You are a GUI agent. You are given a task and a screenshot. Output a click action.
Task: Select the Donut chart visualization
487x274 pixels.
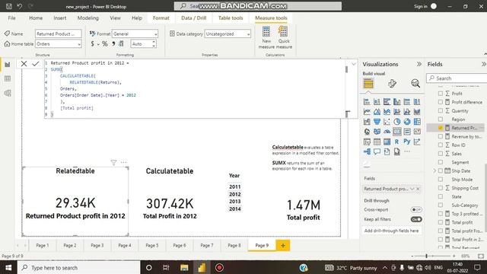(407, 122)
